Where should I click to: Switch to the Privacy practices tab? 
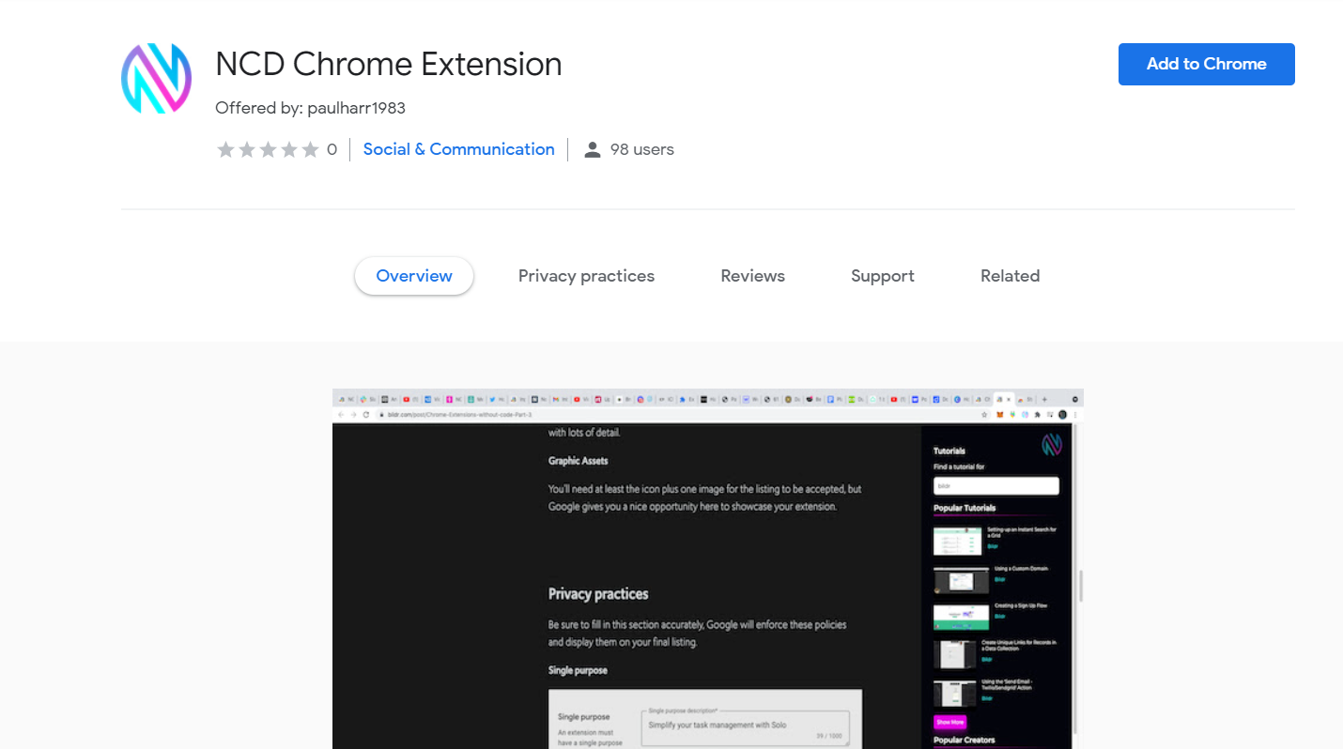pos(586,276)
